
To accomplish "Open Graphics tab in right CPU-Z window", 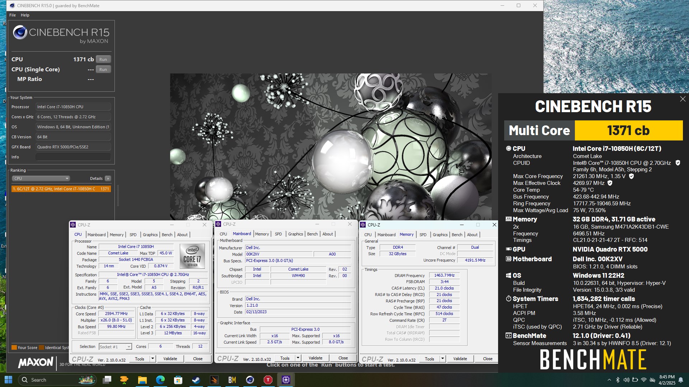I will 440,235.
